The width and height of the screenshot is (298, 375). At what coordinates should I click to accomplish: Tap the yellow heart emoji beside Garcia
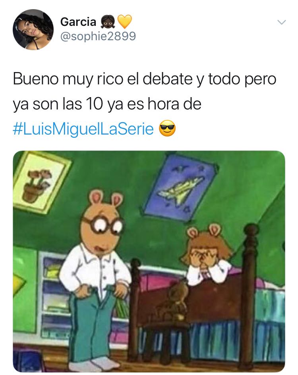pyautogui.click(x=125, y=21)
